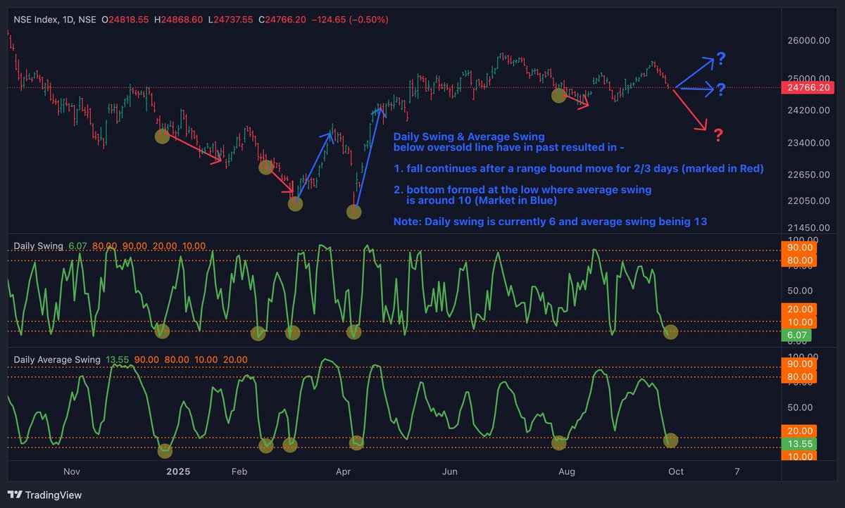Click the green 6.07 label on the Daily Swing axis
Screen dimensions: 845x508
[x=796, y=336]
